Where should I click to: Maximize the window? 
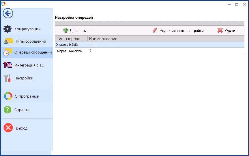click(x=237, y=4)
